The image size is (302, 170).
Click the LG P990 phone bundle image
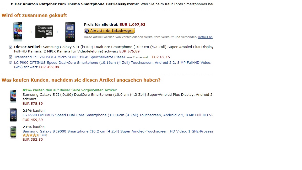pos(70,32)
